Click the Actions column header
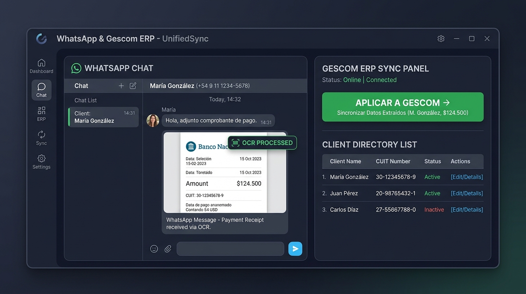This screenshot has width=526, height=294. [x=460, y=161]
